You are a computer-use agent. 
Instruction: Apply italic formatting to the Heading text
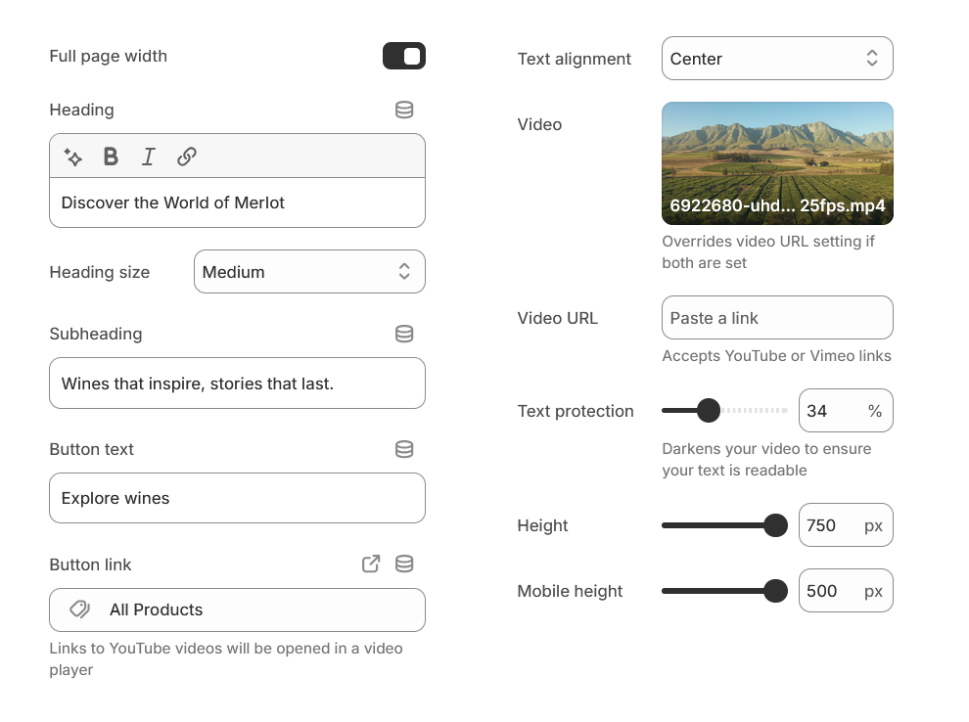click(x=148, y=156)
